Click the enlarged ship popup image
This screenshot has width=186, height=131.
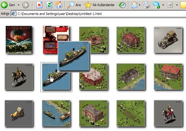point(74,56)
